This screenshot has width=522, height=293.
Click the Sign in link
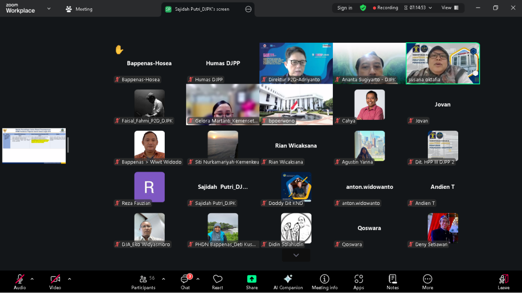(345, 8)
